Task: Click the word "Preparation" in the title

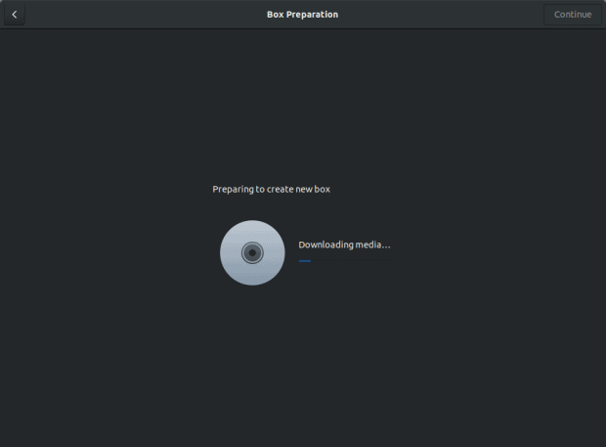Action: click(312, 15)
